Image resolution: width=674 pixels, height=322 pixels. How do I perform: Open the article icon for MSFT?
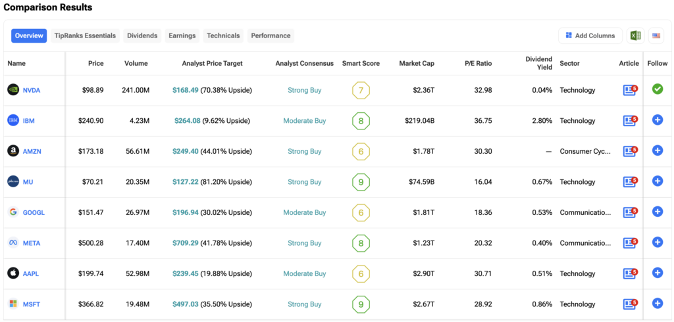tap(630, 304)
